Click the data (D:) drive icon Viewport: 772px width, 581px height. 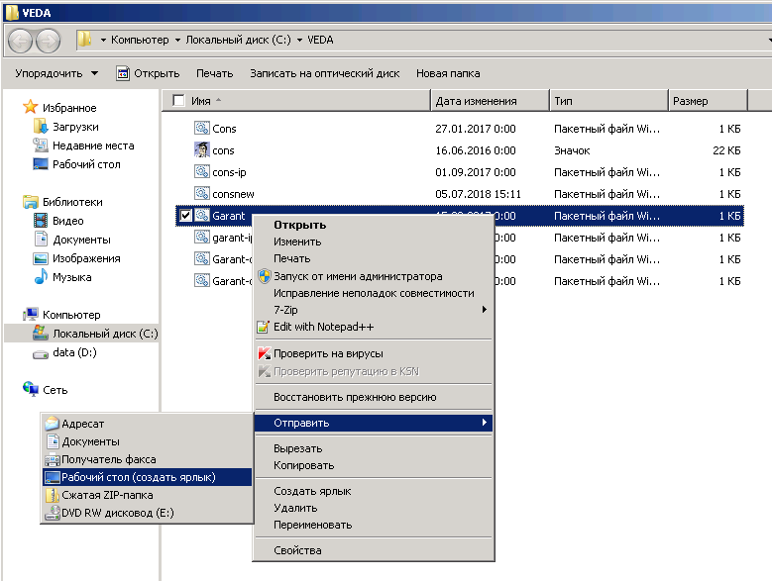(x=41, y=353)
